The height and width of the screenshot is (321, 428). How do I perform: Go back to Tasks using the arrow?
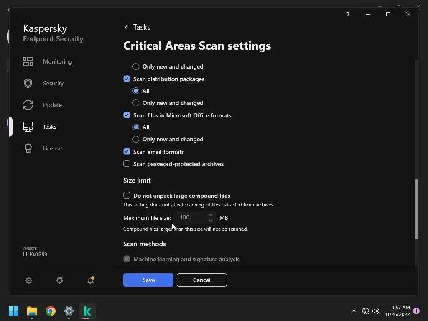point(126,27)
